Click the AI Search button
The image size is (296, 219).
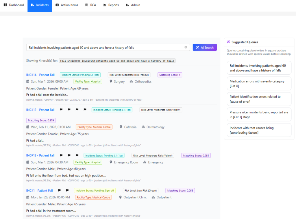(x=205, y=47)
